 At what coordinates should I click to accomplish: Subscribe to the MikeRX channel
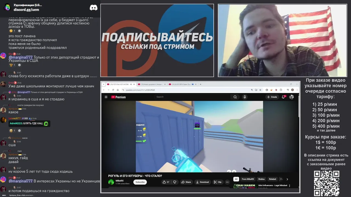pyautogui.click(x=140, y=182)
